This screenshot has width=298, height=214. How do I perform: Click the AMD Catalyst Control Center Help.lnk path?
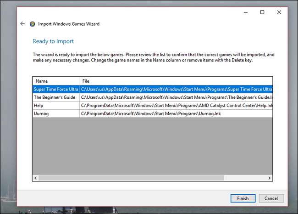pyautogui.click(x=176, y=106)
